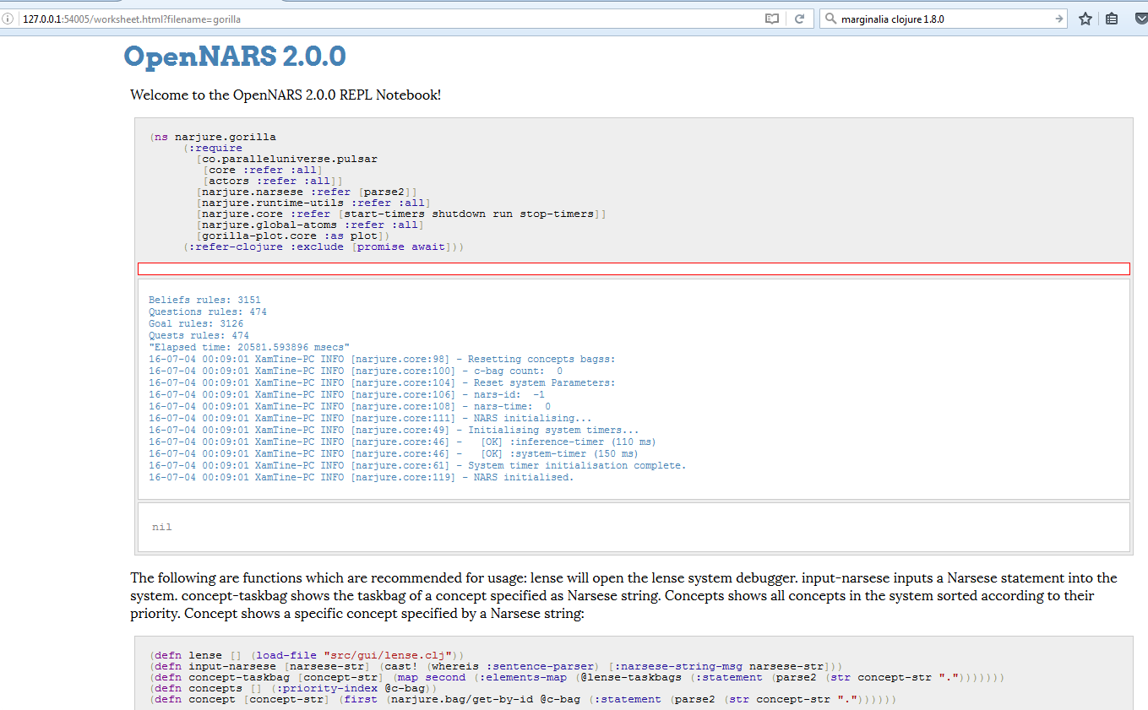Click the NARS initialised log line
The image size is (1148, 710).
coord(362,477)
